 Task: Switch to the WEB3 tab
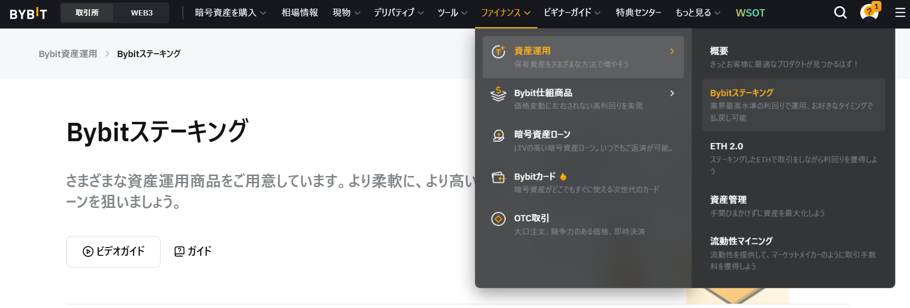coord(142,13)
